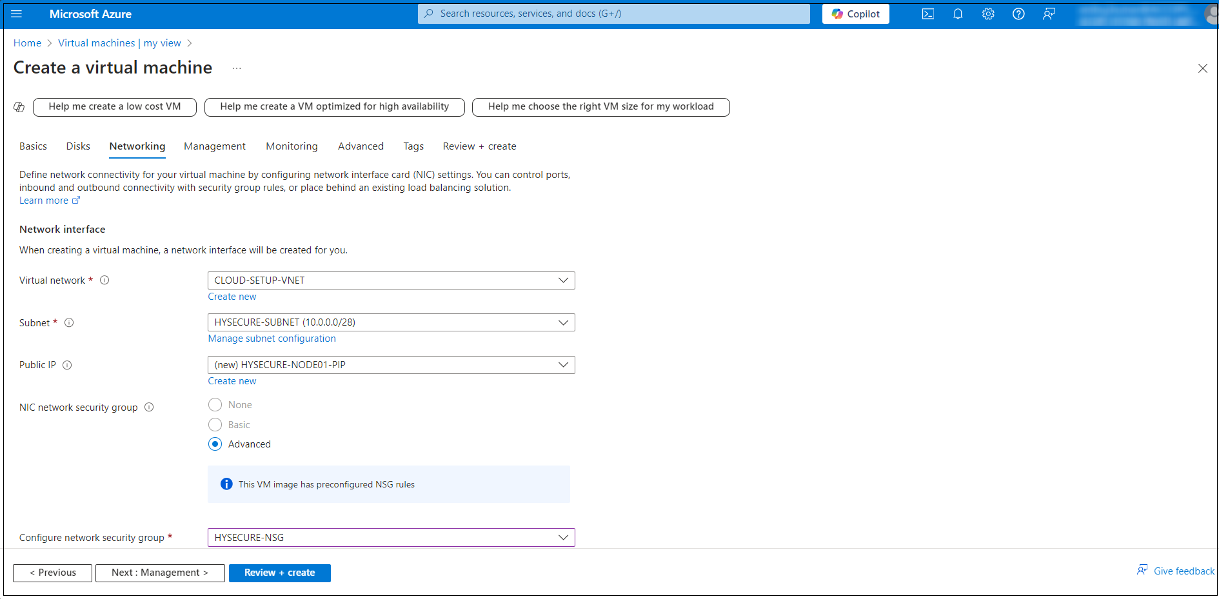The image size is (1219, 599).
Task: Open the notifications bell
Action: [958, 14]
